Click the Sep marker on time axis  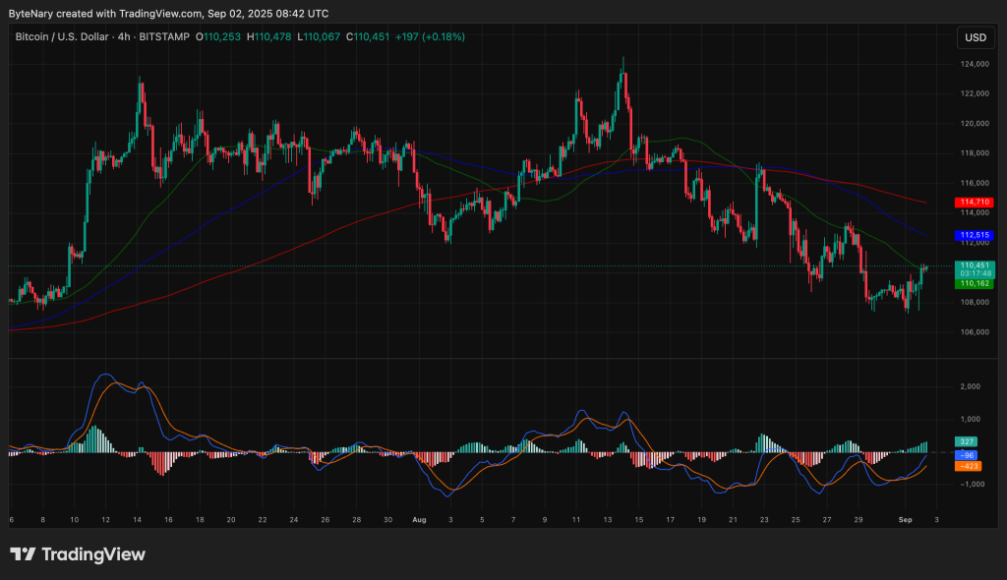pos(908,517)
